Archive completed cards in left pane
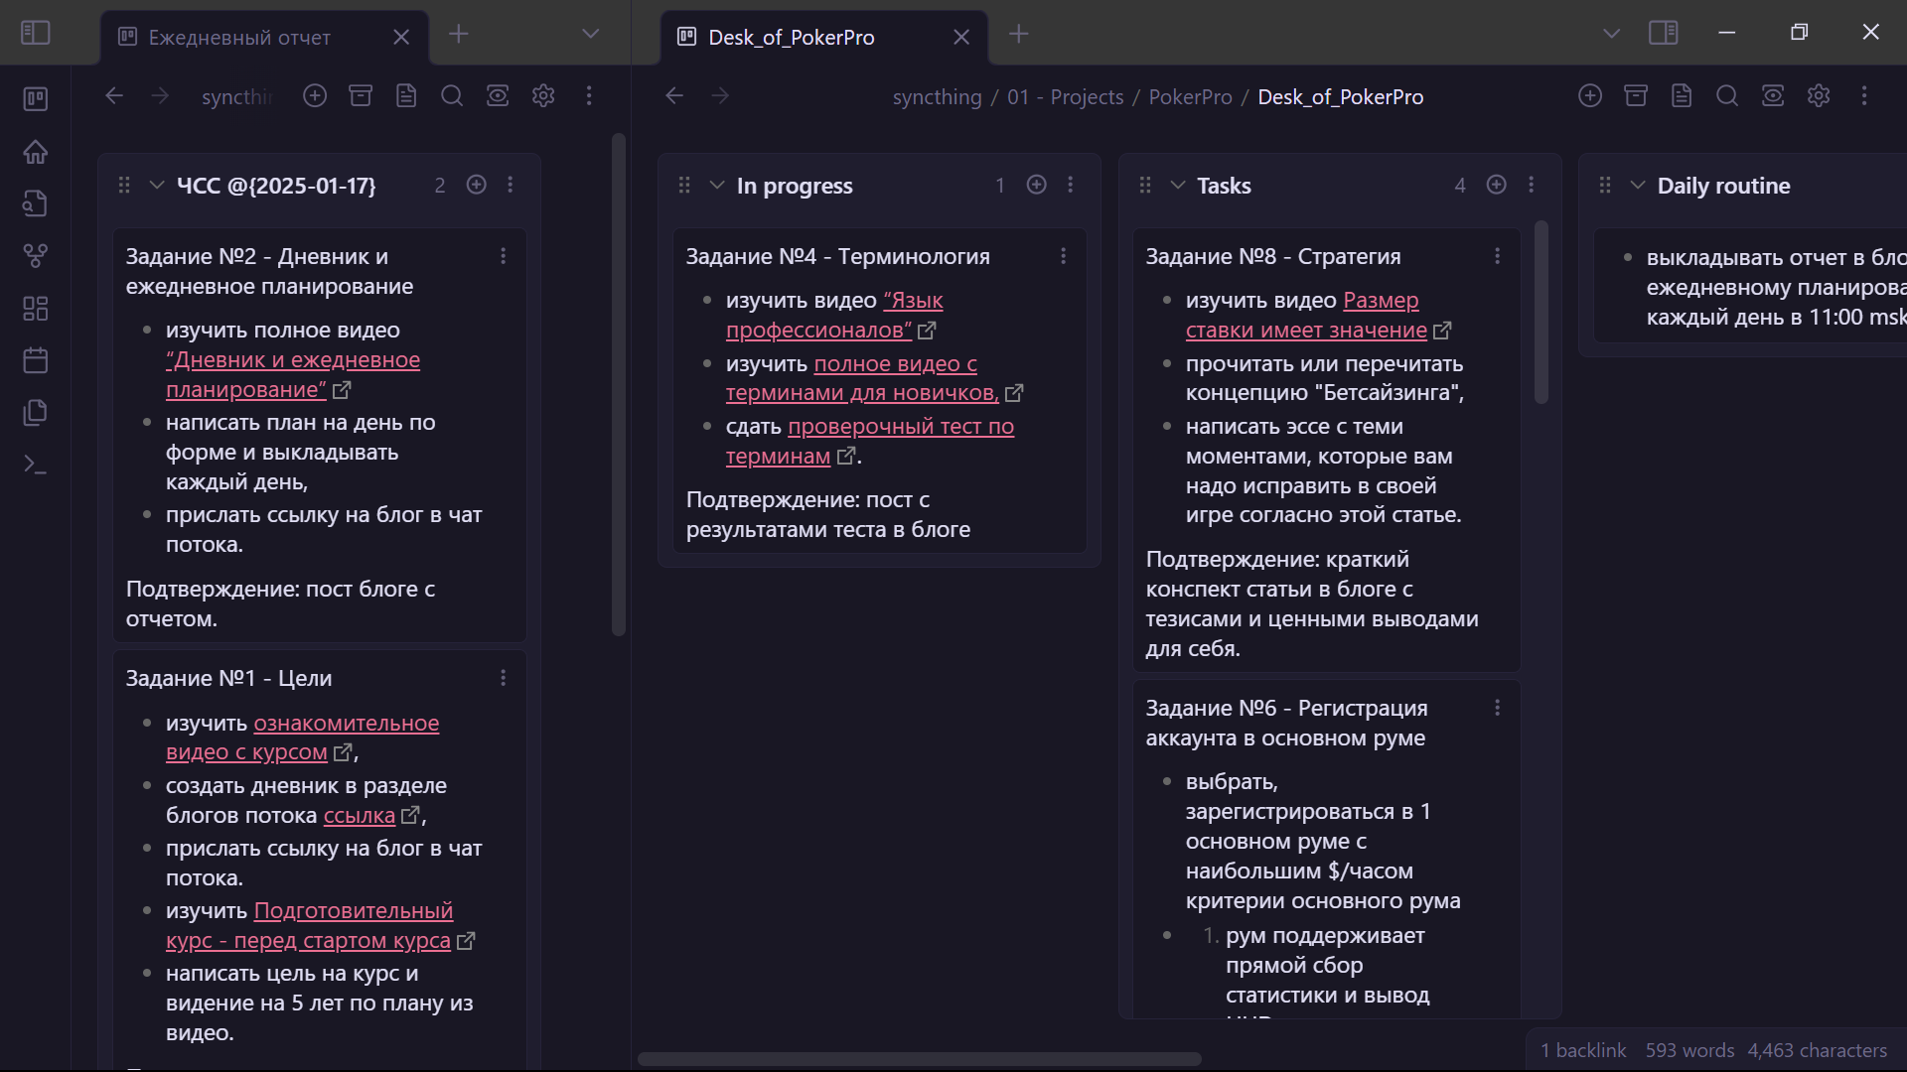The width and height of the screenshot is (1907, 1072). 361,95
